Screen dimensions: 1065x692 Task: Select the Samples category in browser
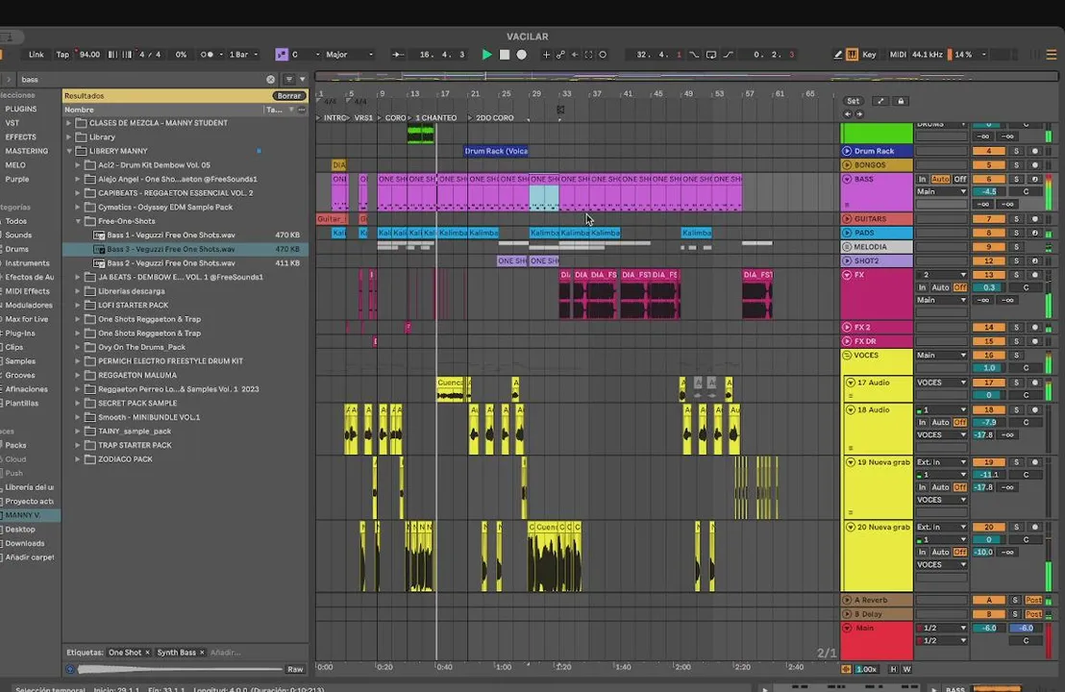click(19, 361)
